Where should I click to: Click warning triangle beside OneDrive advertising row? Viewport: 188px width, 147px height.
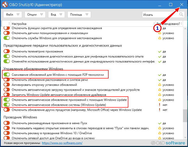[x=160, y=133]
